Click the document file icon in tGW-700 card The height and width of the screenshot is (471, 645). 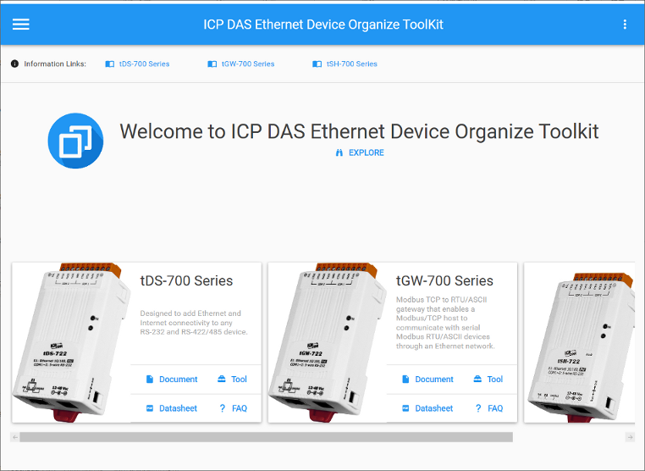405,380
